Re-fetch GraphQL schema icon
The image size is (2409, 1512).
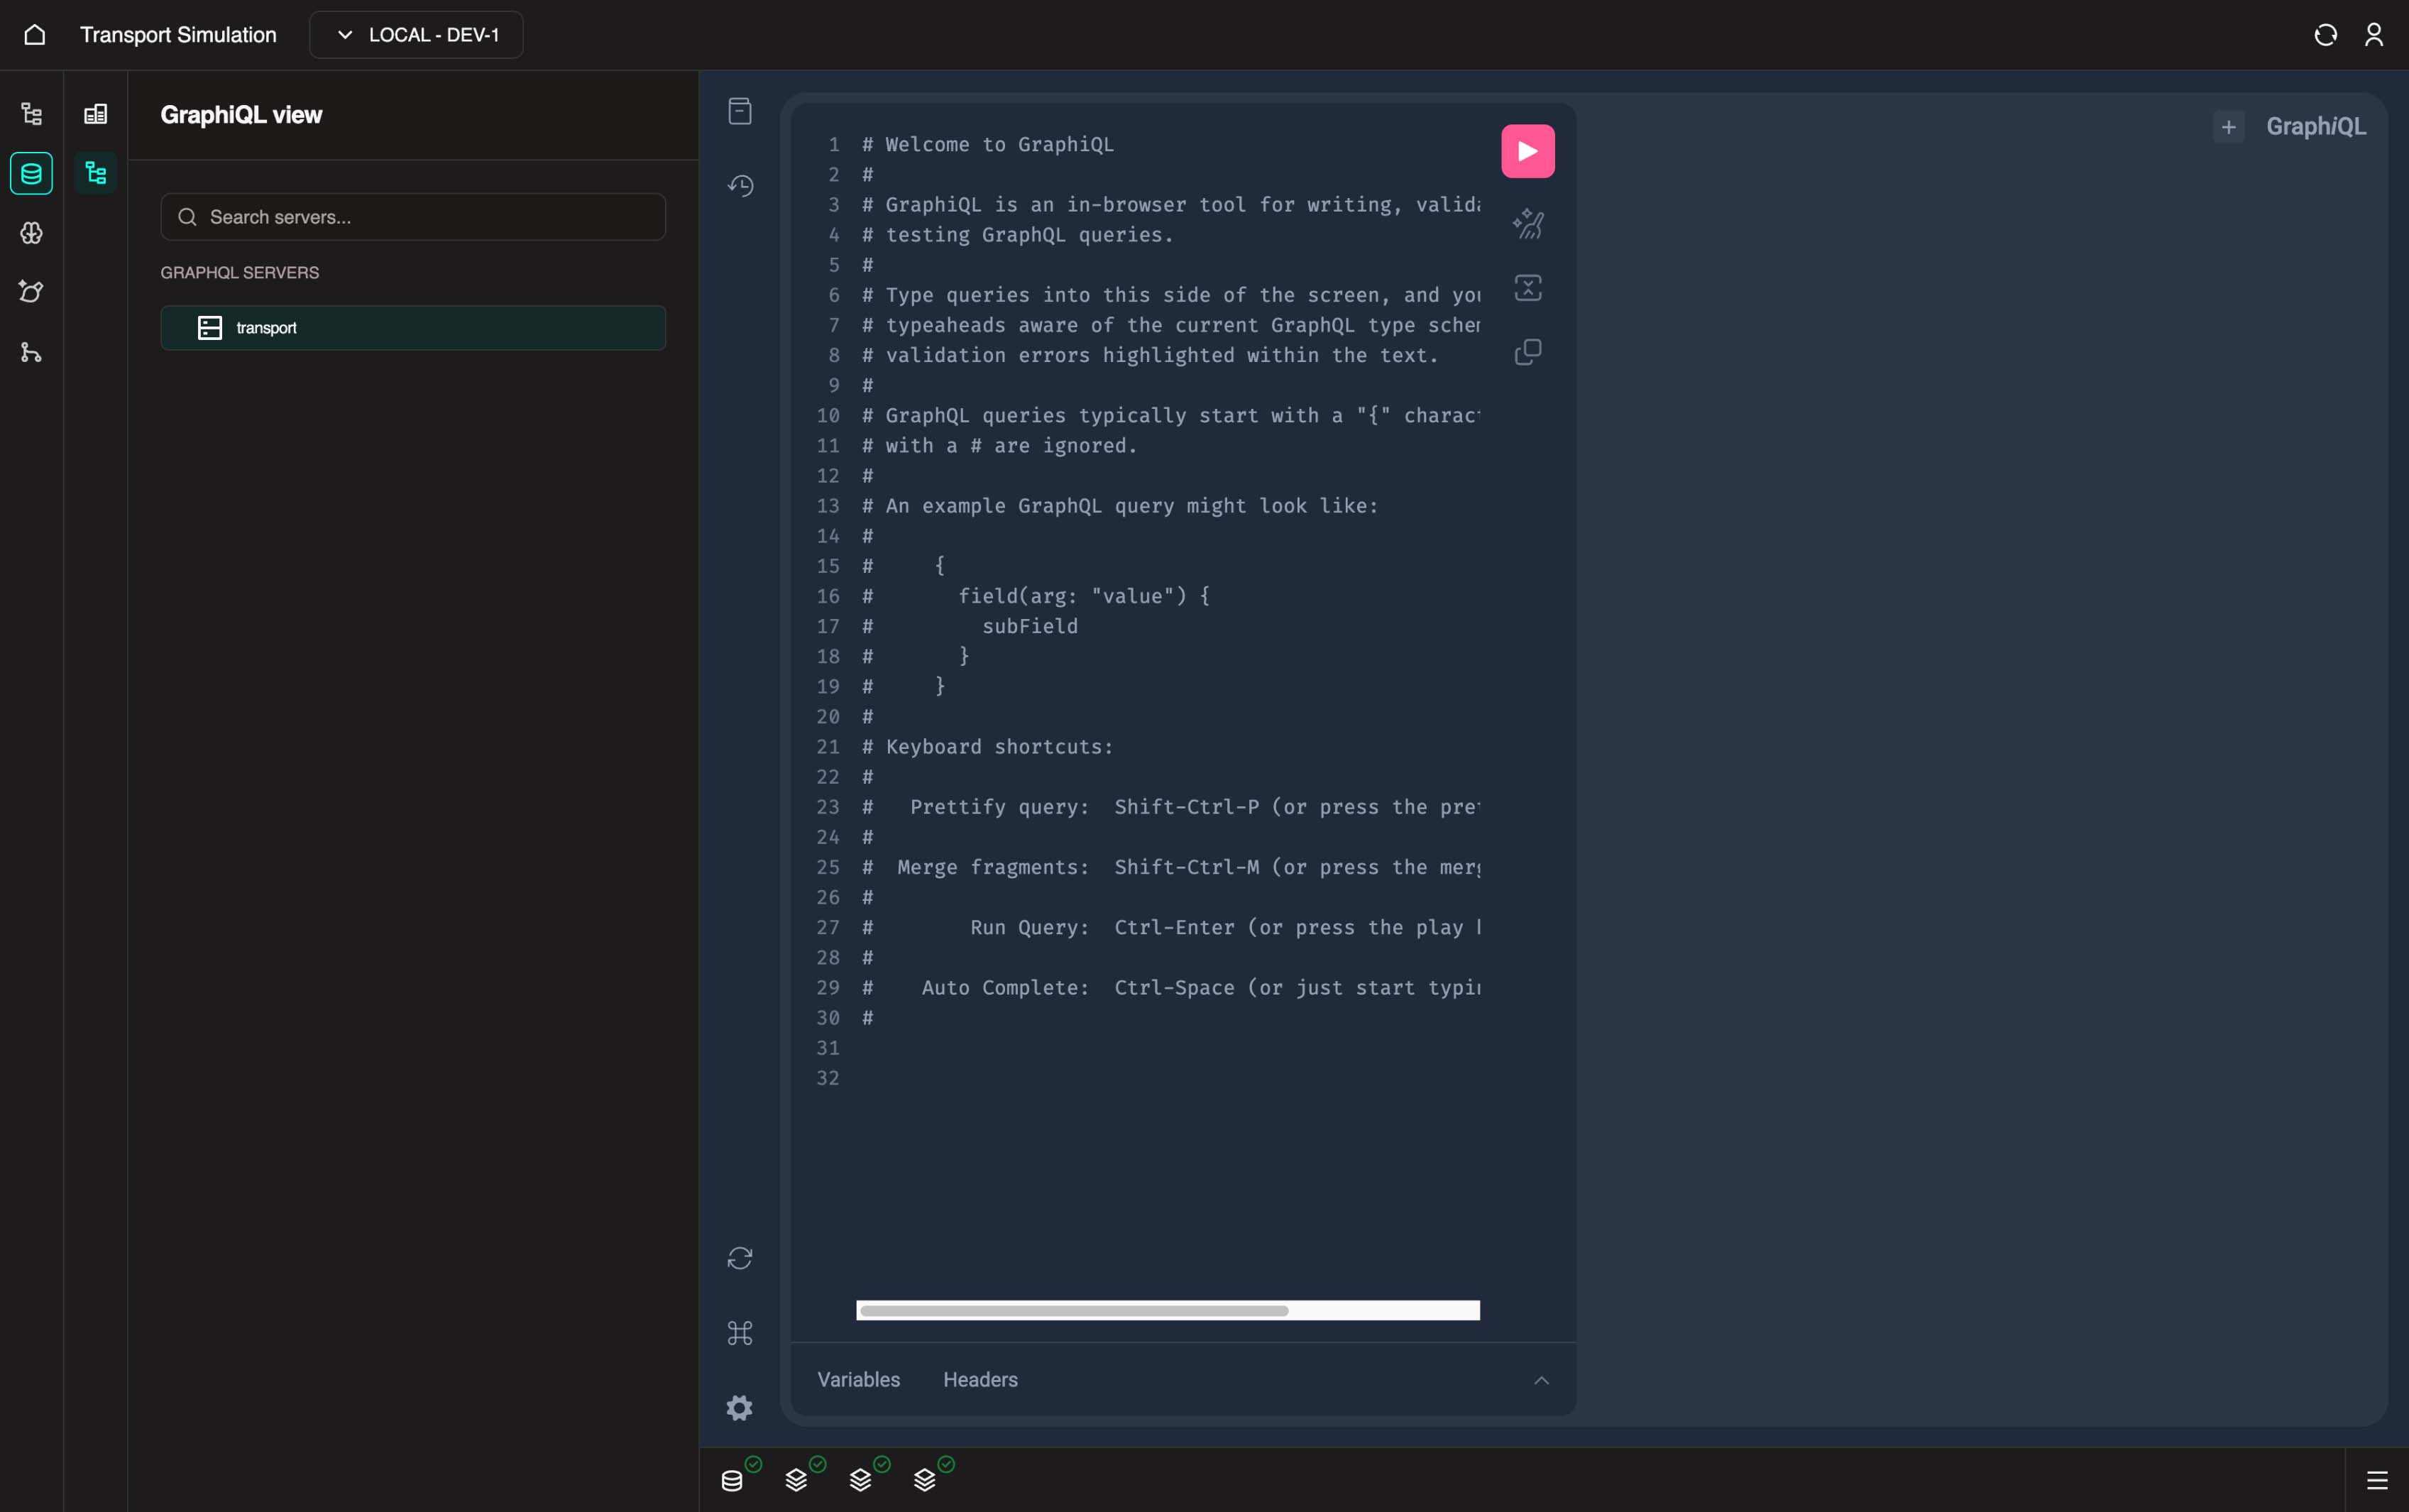tap(740, 1258)
